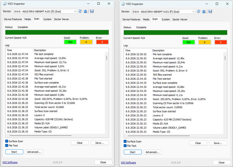Click save floppy icon in left window

pos(92,11)
